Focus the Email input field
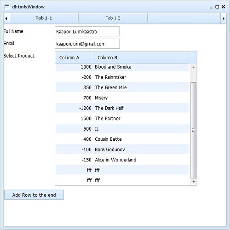Image resolution: width=230 pixels, height=230 pixels. coord(87,44)
